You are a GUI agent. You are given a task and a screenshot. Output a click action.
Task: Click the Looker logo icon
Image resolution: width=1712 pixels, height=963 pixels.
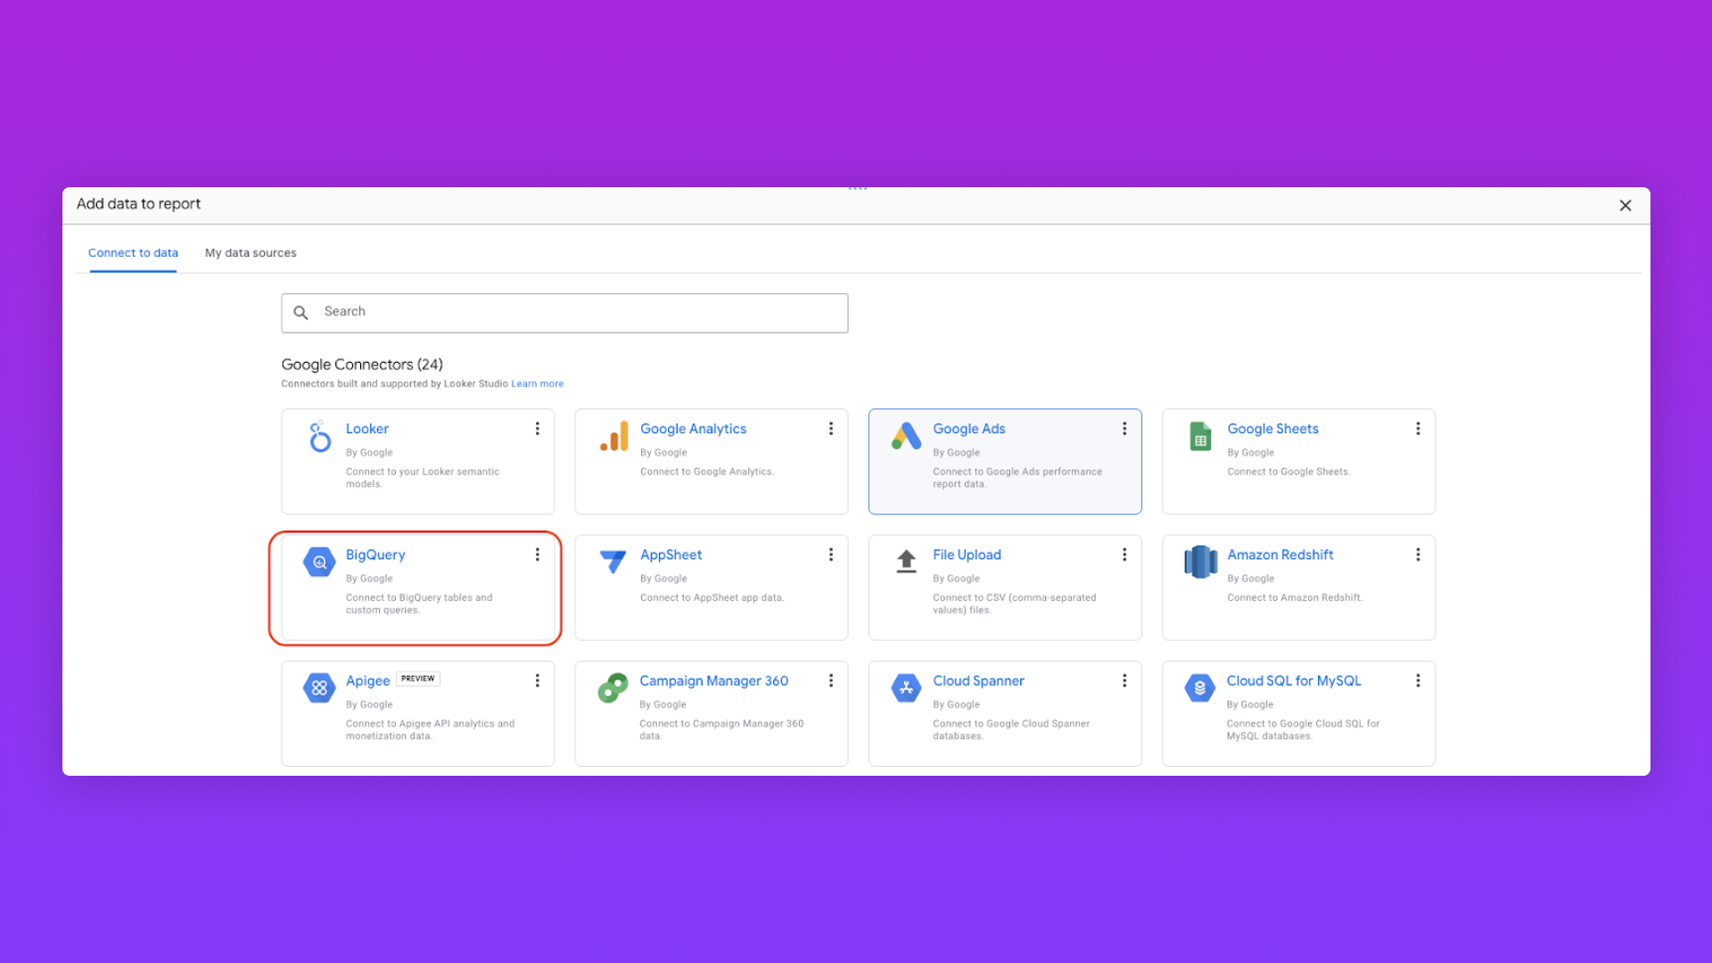pyautogui.click(x=319, y=437)
